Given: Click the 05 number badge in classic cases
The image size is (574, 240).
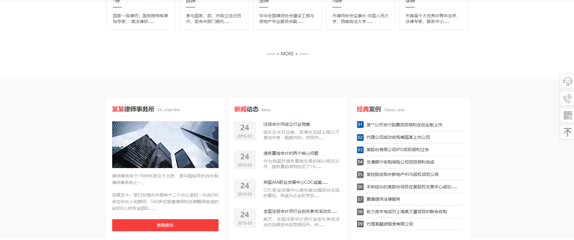Looking at the screenshot, I should click(360, 174).
